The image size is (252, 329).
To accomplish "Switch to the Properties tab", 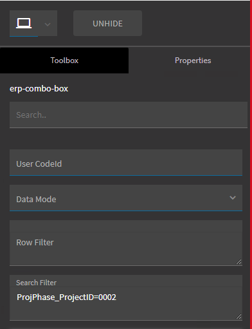I will tap(193, 61).
